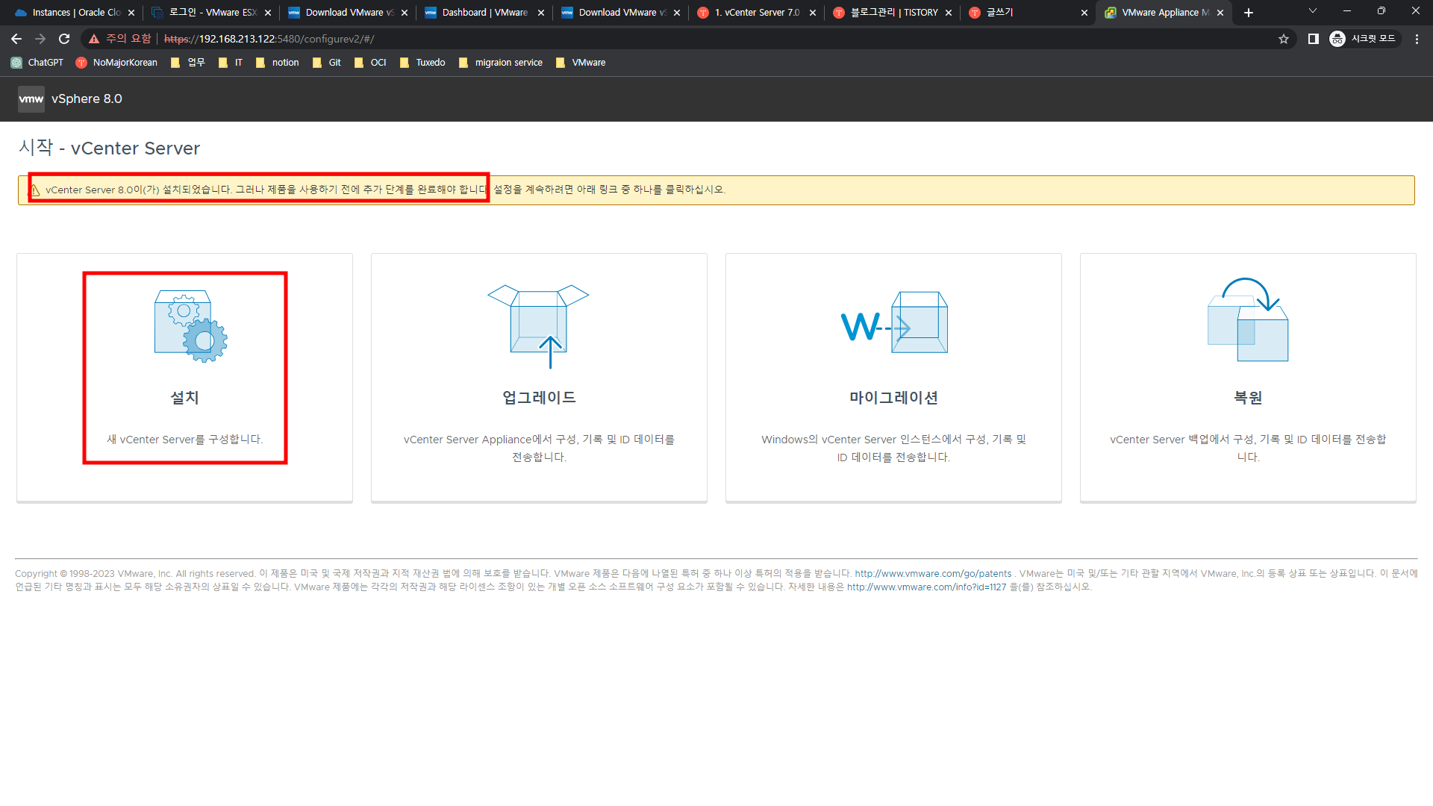Image resolution: width=1433 pixels, height=806 pixels.
Task: Open the VMware bookmarks folder
Action: tap(581, 63)
